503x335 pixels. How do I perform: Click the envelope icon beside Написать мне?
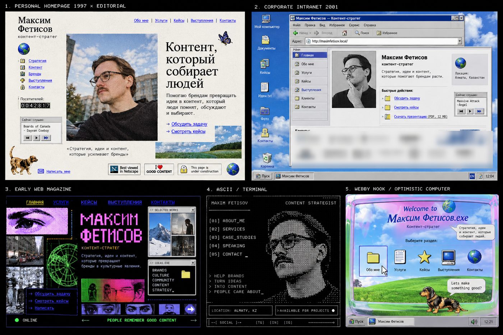coord(41,171)
